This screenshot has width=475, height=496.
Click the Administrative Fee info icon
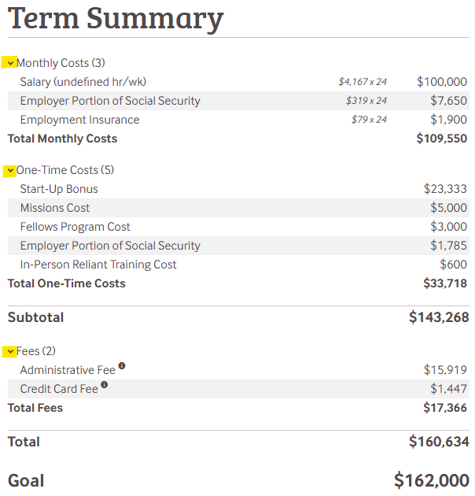(122, 367)
